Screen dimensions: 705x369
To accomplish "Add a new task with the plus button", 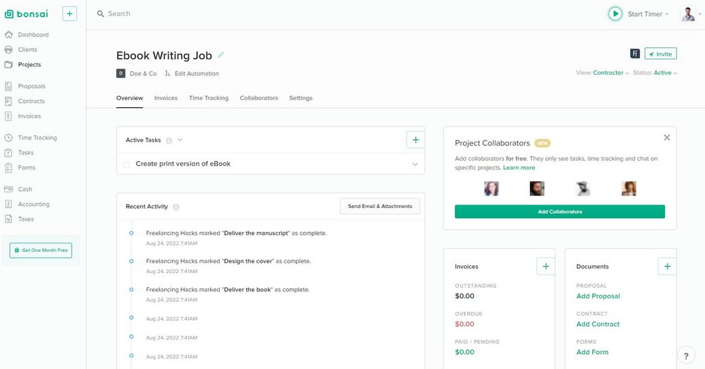I will [x=415, y=140].
